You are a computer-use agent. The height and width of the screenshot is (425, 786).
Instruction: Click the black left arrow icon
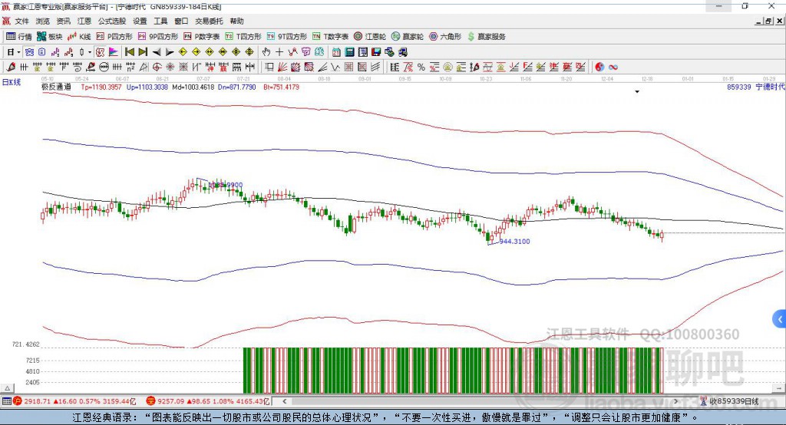click(157, 52)
